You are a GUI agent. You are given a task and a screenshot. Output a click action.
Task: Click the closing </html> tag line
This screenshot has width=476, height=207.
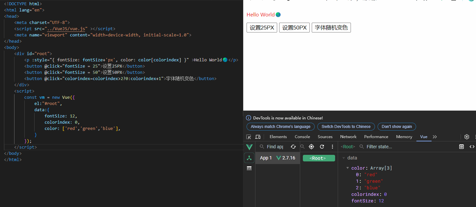coord(13,159)
